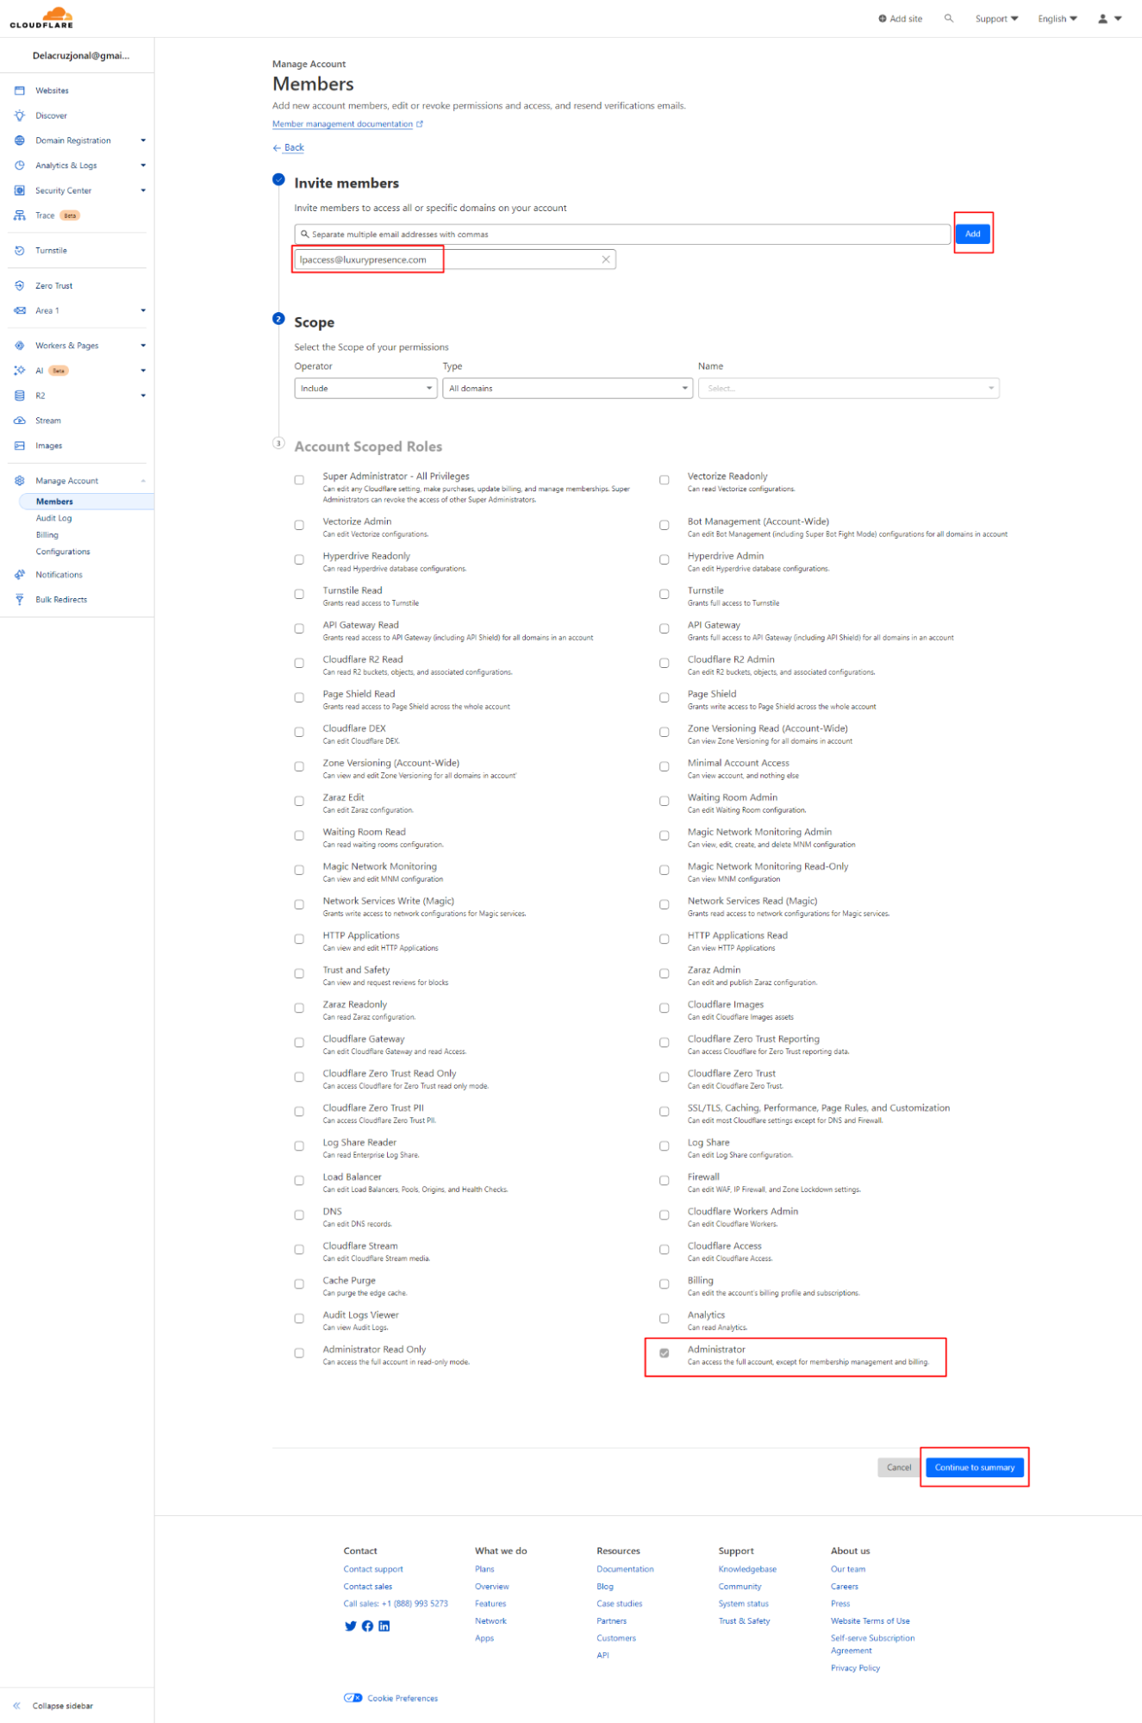Viewport: 1142px width, 1723px height.
Task: Click the Zero Trust sidebar icon
Action: point(20,285)
